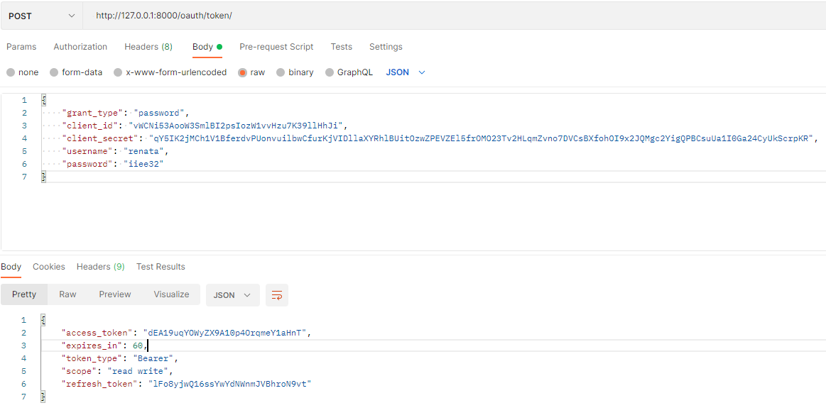Click the client_id value string
The image size is (826, 420).
coord(236,126)
